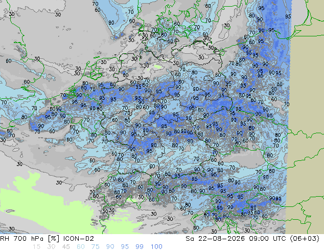324x251 pixels.
Task: Click the '(06+03)' forecast run label
Action: (x=305, y=239)
